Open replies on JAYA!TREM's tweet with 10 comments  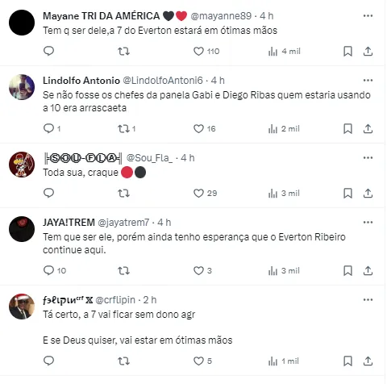pos(55,270)
